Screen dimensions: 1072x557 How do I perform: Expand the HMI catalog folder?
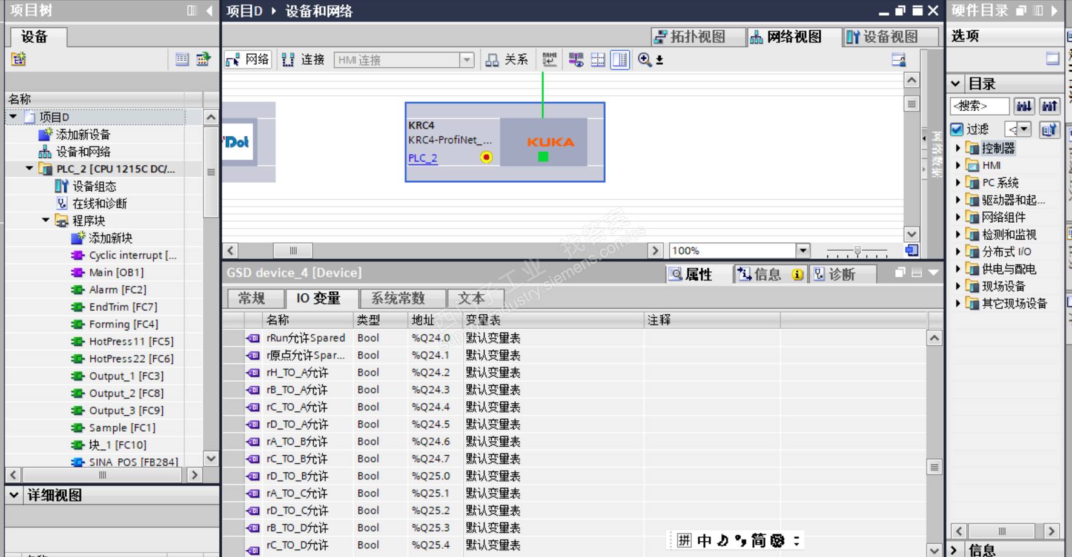tap(958, 165)
